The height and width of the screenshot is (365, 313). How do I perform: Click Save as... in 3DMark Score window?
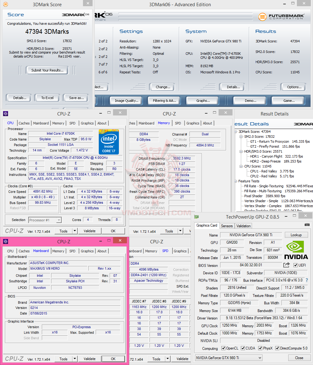click(76, 98)
